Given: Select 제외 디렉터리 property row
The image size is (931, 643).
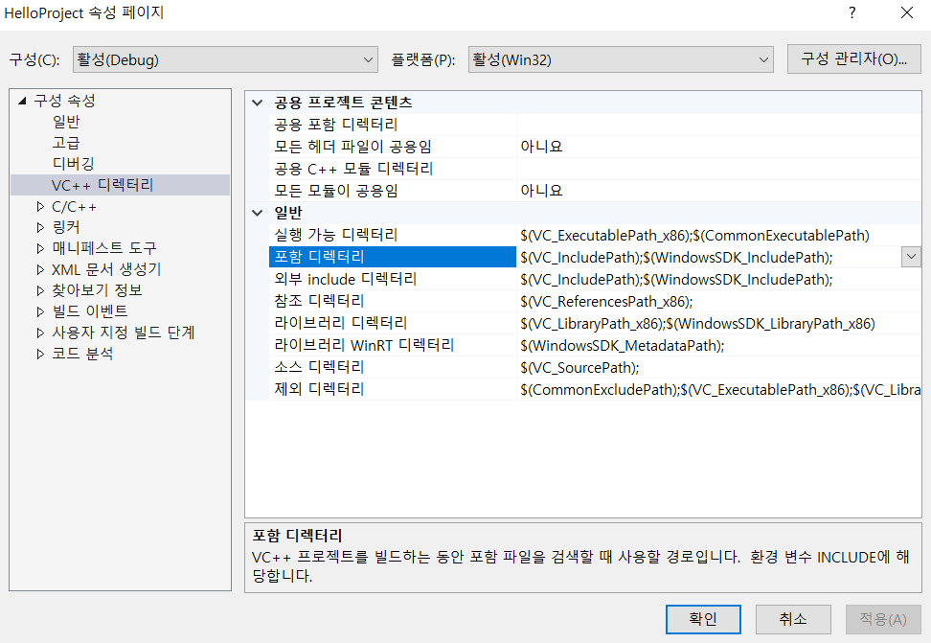Looking at the screenshot, I should [595, 389].
